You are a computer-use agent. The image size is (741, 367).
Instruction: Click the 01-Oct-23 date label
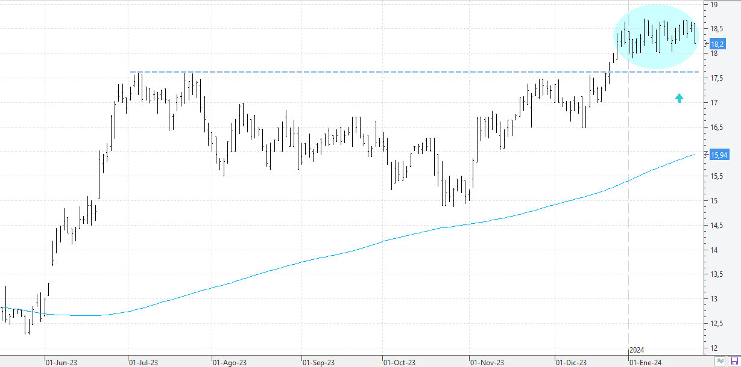point(399,363)
